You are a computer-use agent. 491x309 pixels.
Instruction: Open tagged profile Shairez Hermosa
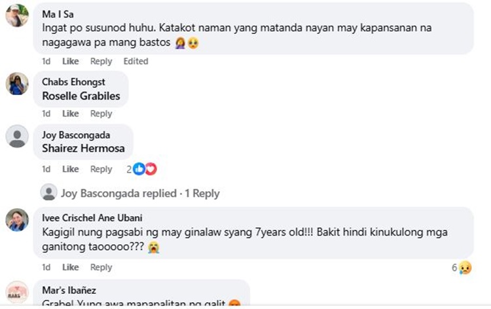(x=83, y=148)
